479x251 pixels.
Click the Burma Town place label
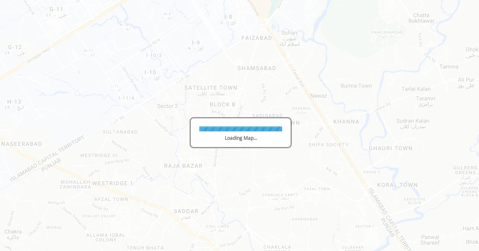tap(356, 86)
